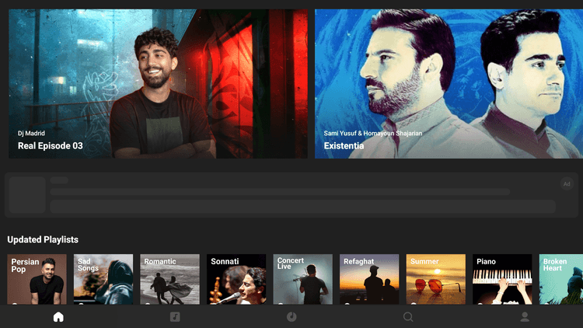Open the music note library tab

click(175, 317)
